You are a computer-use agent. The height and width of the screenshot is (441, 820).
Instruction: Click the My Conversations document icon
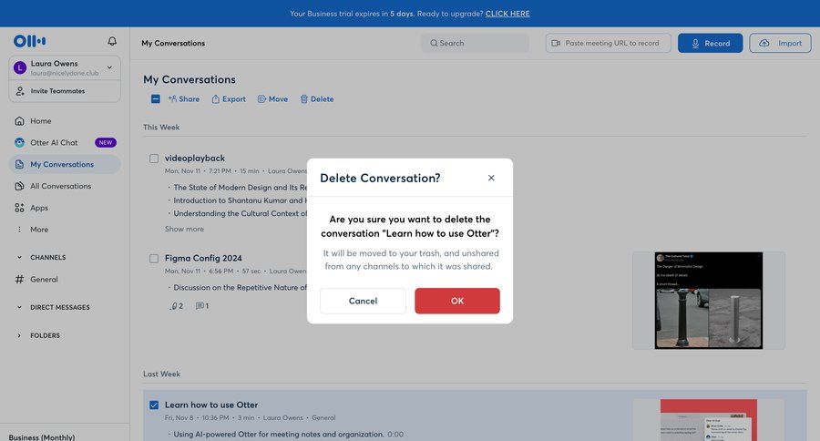point(19,164)
